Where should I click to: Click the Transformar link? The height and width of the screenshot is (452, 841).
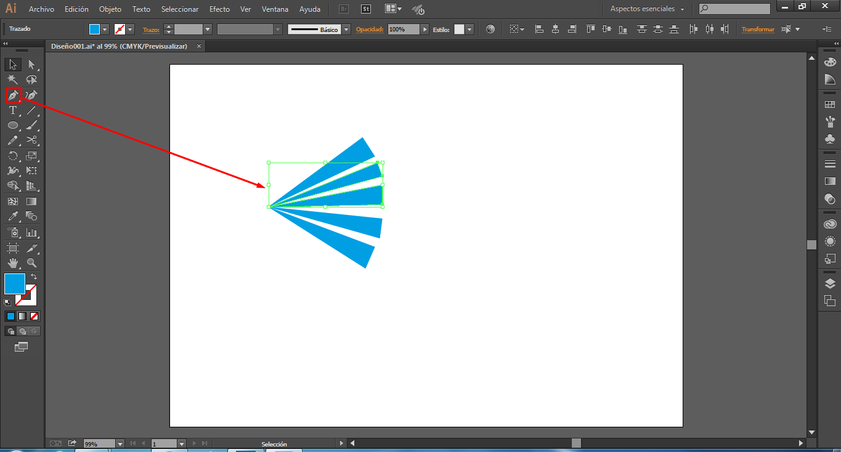(758, 30)
